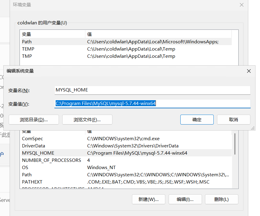Close the 编辑系统变量 dialog

tap(249, 71)
